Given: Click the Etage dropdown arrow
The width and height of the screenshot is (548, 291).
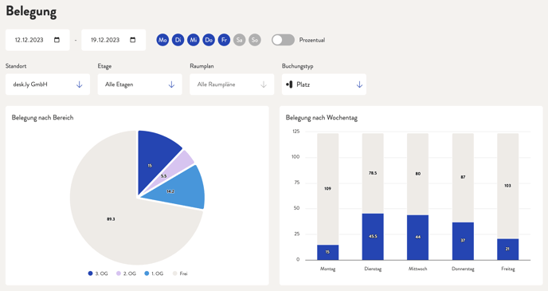Looking at the screenshot, I should click(x=171, y=85).
